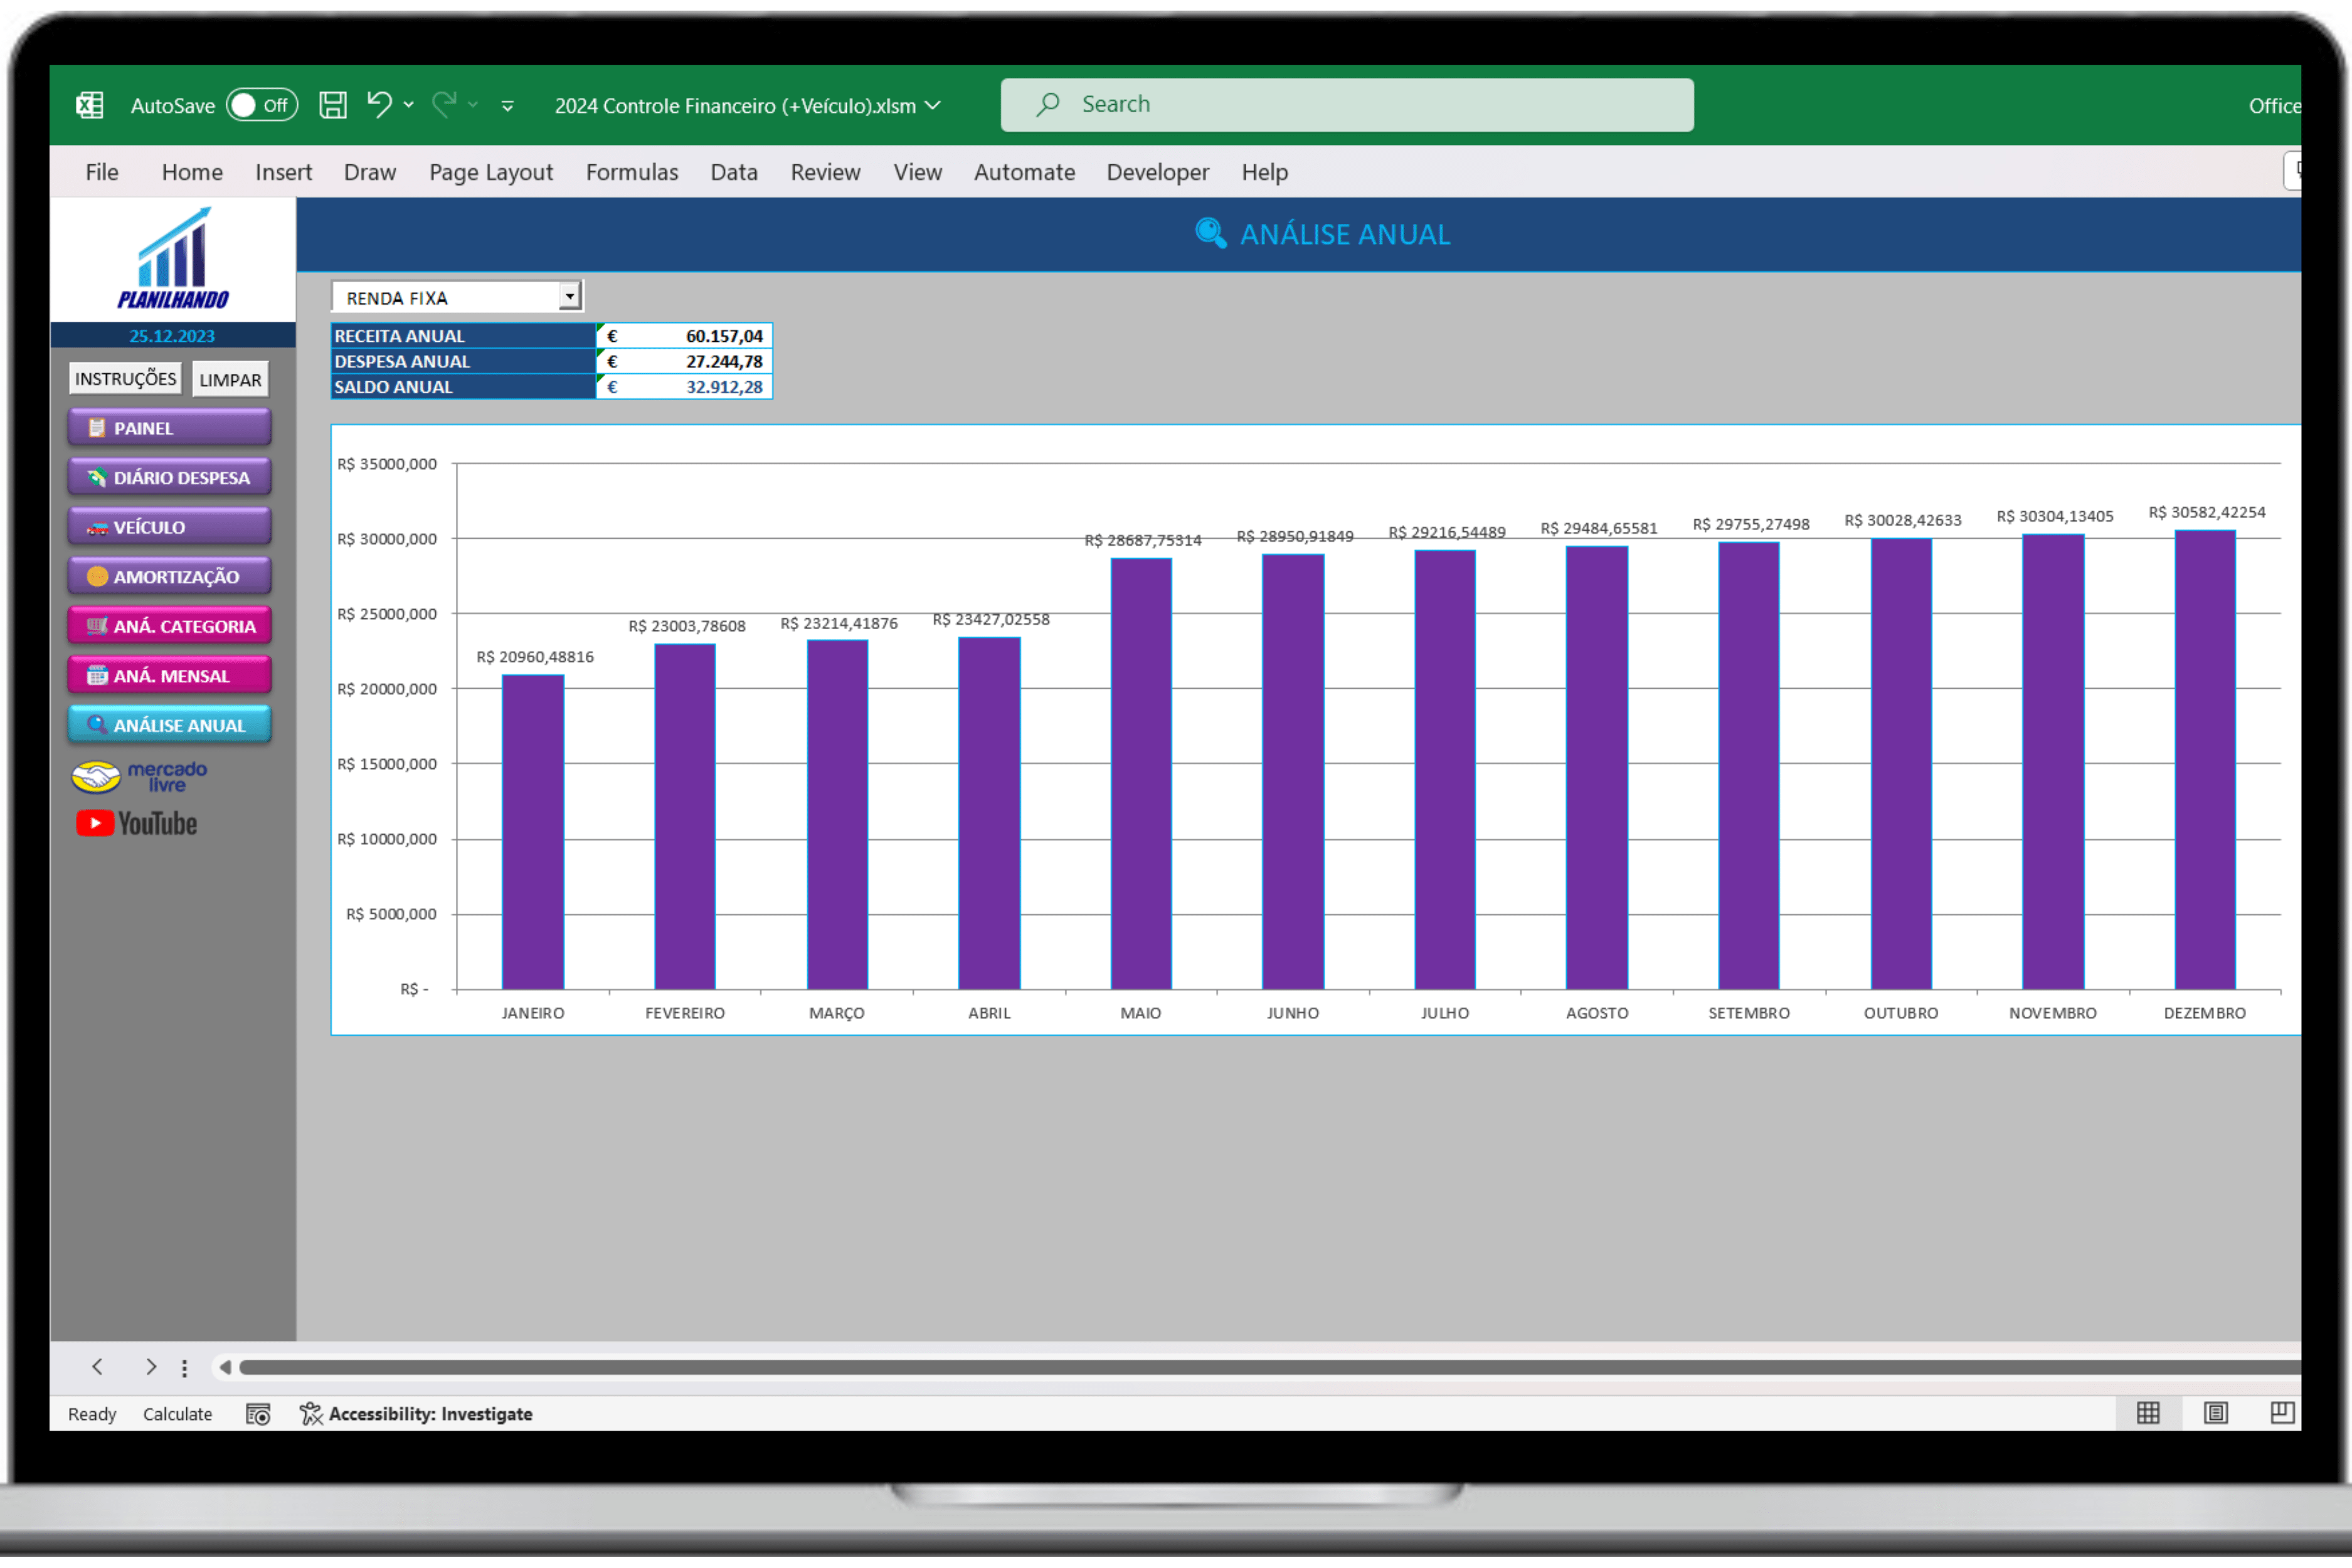Click the AGOSTO axis label
Image resolution: width=2352 pixels, height=1568 pixels.
pyautogui.click(x=1597, y=1013)
